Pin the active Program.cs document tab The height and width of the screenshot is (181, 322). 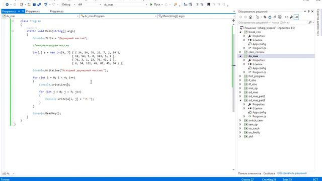coord(19,11)
